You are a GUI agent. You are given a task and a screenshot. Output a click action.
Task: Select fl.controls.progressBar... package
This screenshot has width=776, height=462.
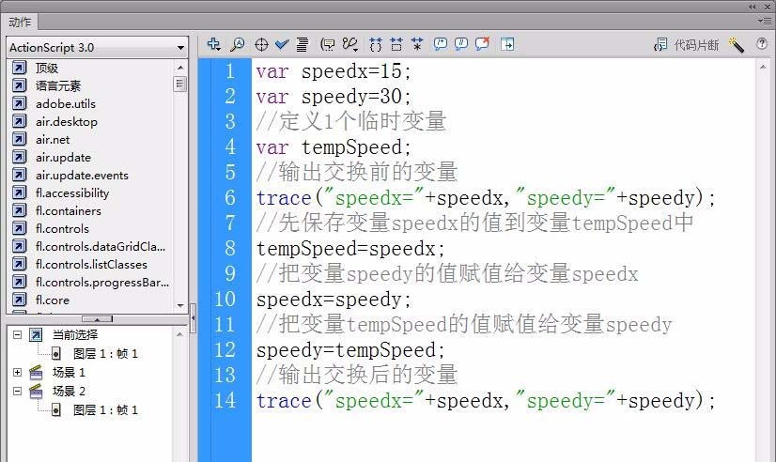pos(102,282)
